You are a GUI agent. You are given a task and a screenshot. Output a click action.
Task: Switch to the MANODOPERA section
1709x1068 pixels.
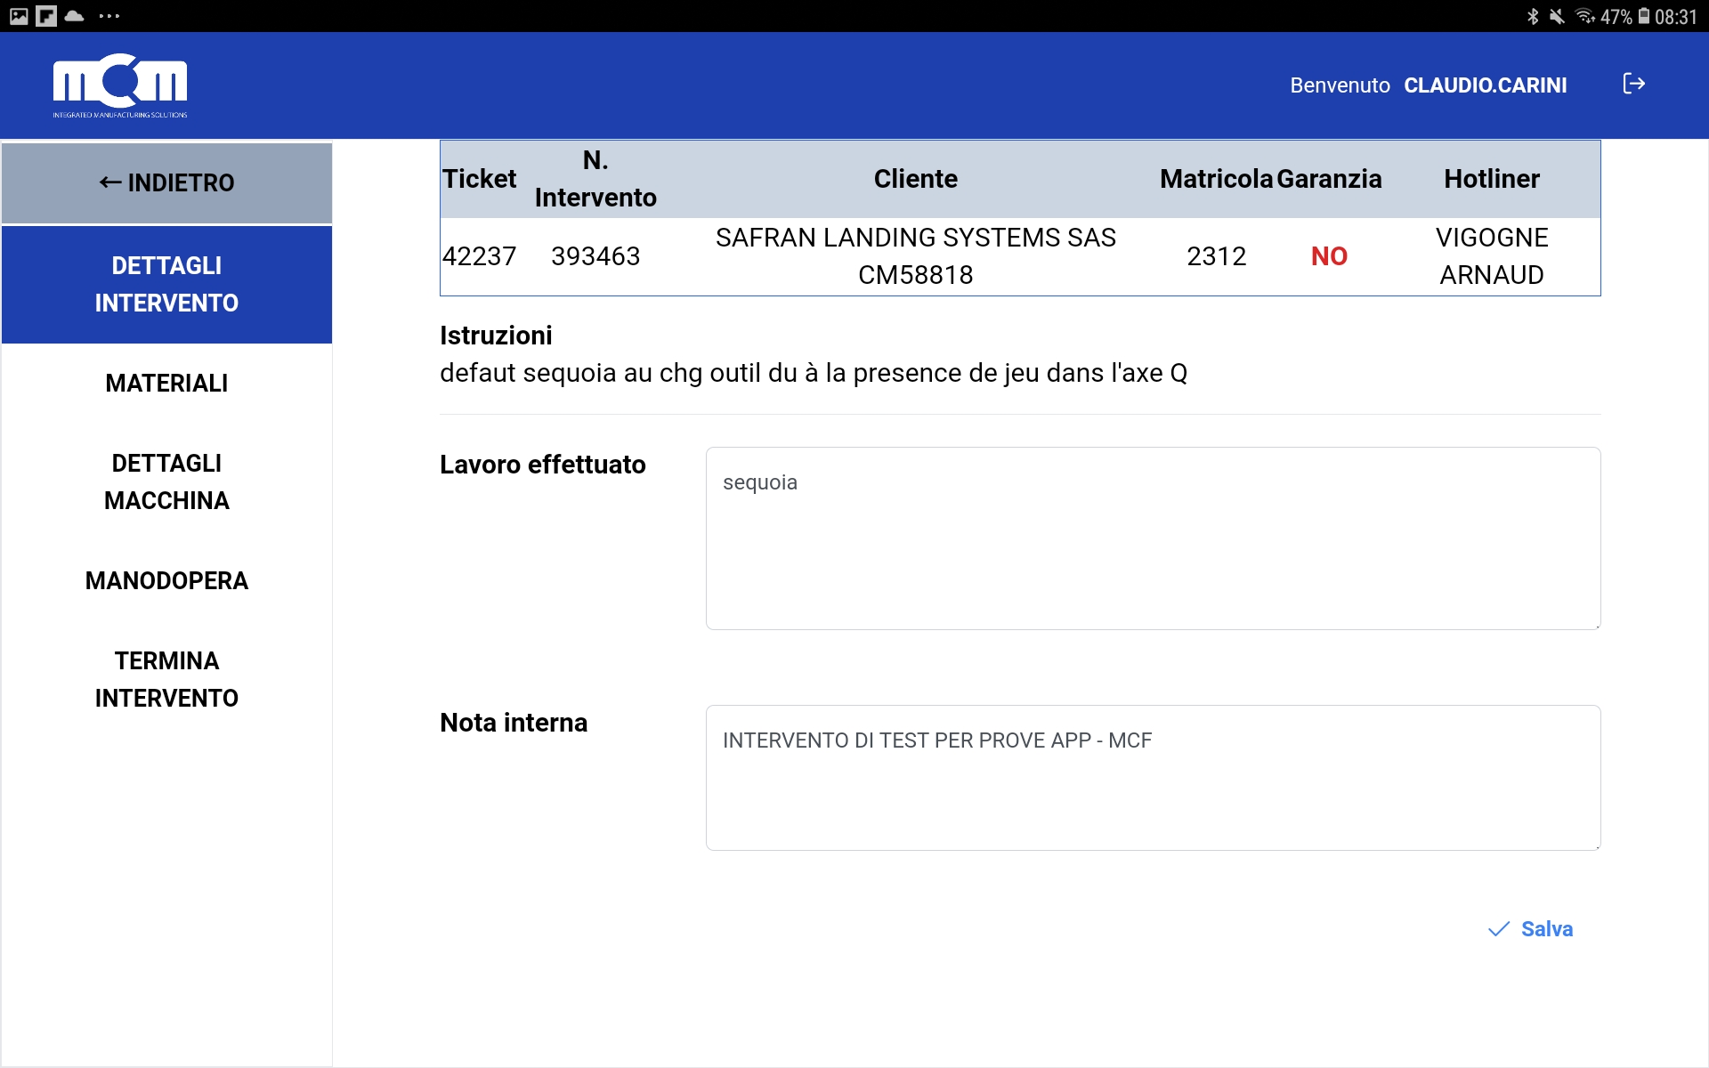click(x=166, y=581)
